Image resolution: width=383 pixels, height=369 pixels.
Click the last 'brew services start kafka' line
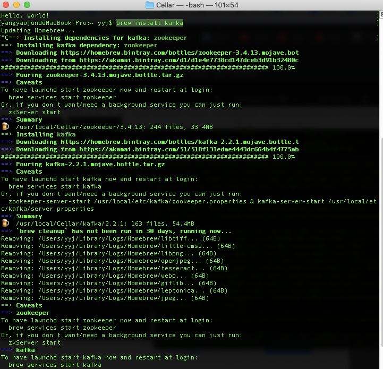coord(55,365)
